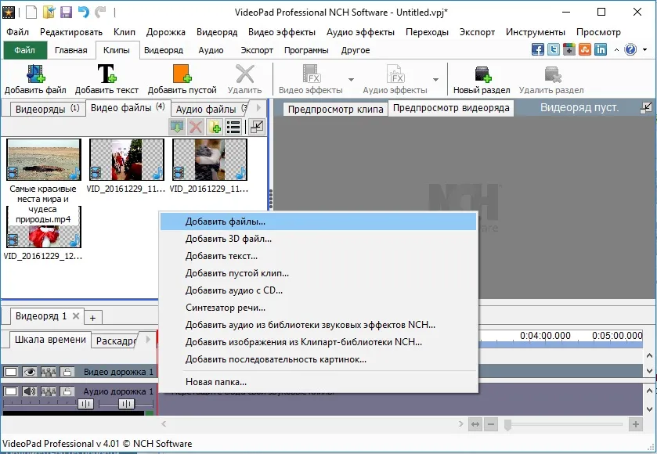Expand Аудио эффекты dropdown arrow

click(435, 79)
